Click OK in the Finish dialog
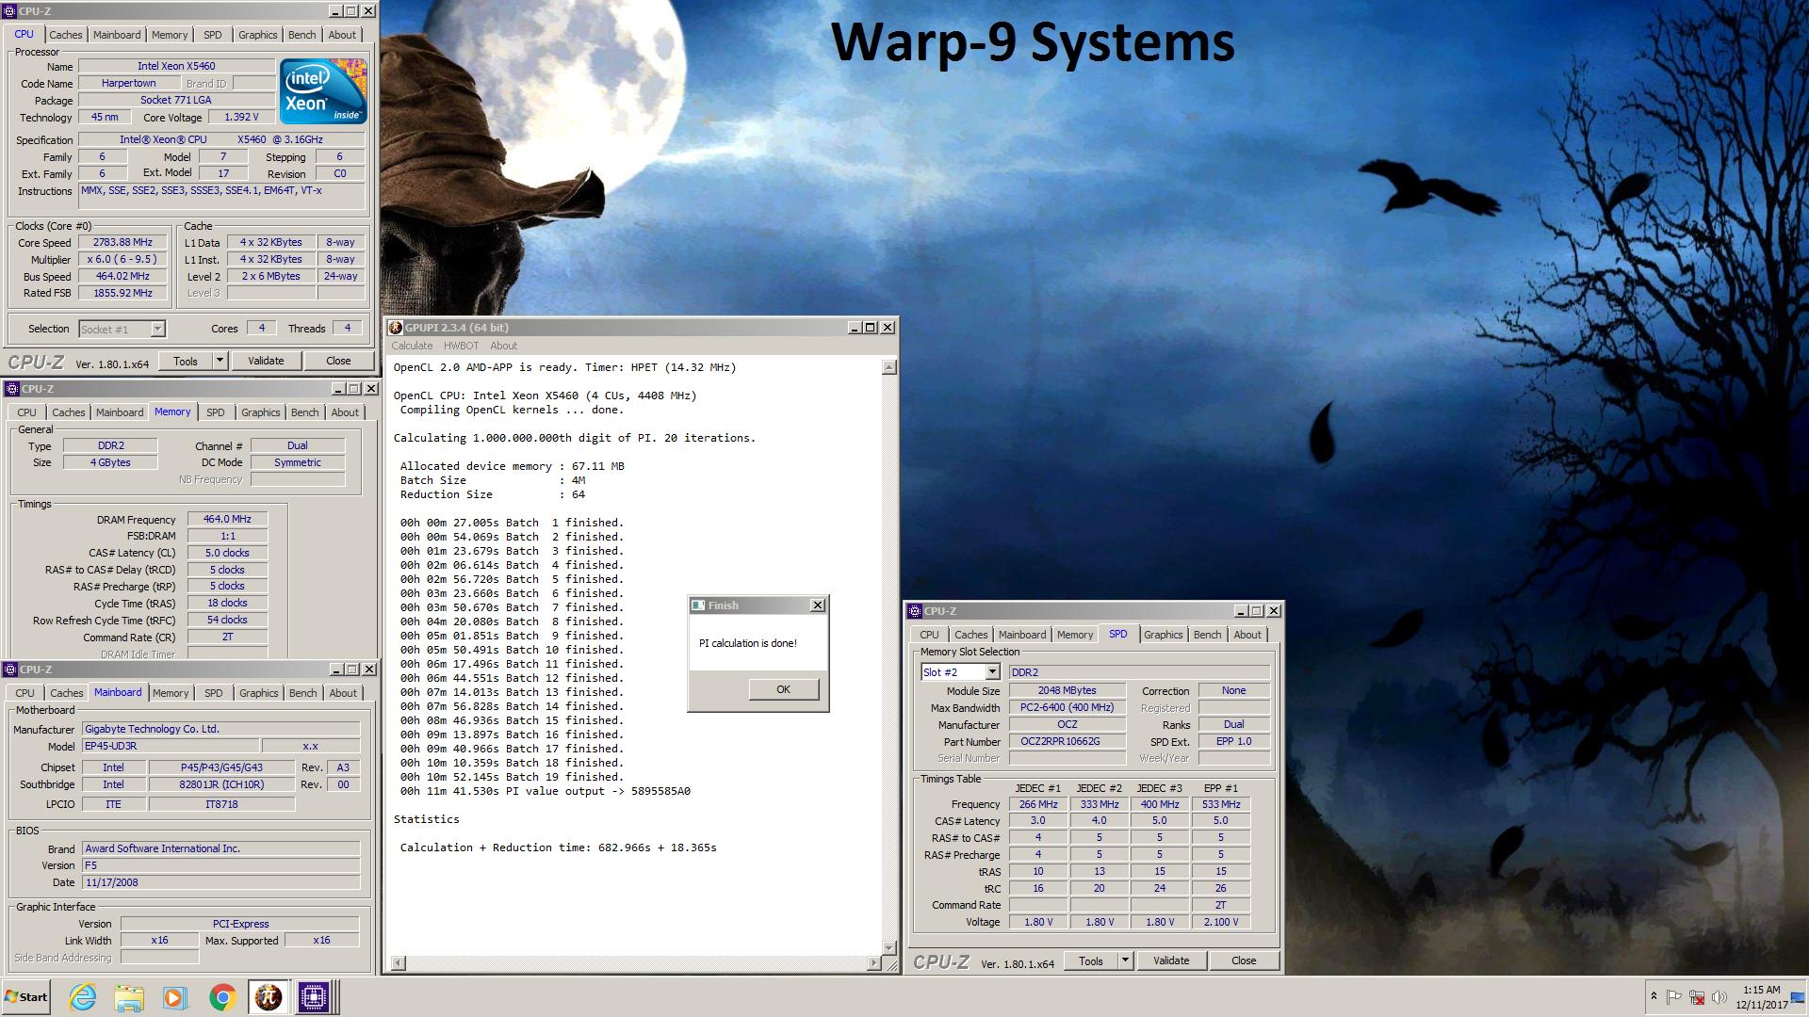Image resolution: width=1809 pixels, height=1017 pixels. (x=783, y=689)
